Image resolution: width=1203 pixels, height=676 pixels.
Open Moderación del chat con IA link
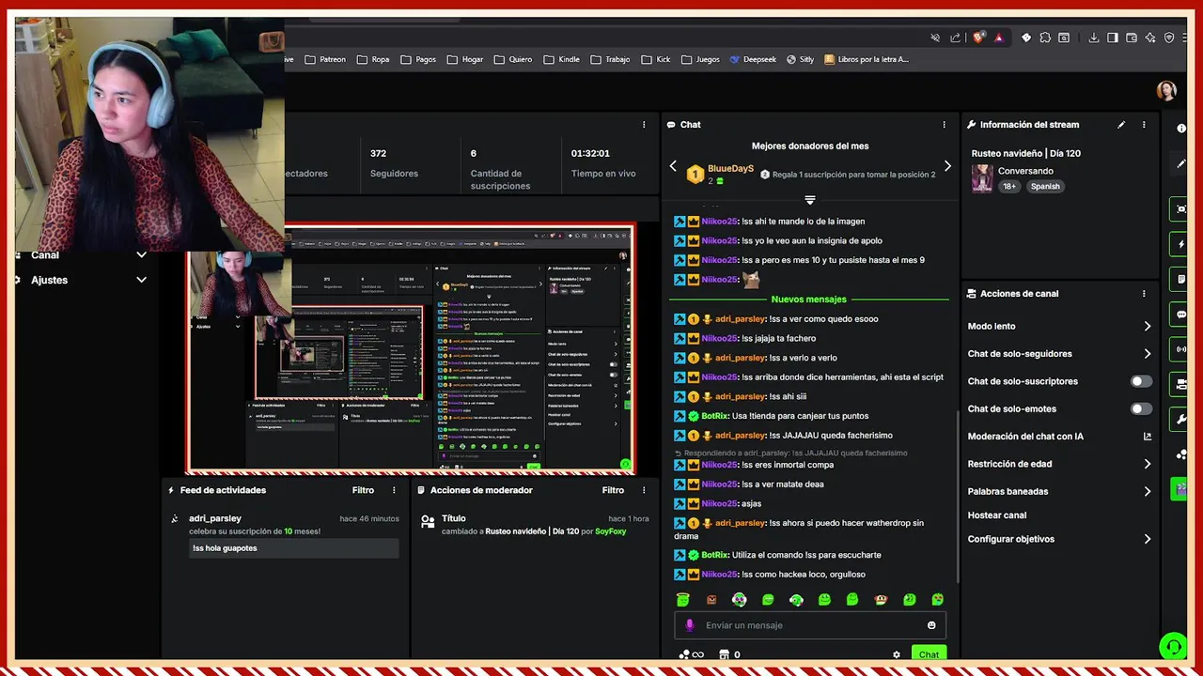tap(1059, 436)
